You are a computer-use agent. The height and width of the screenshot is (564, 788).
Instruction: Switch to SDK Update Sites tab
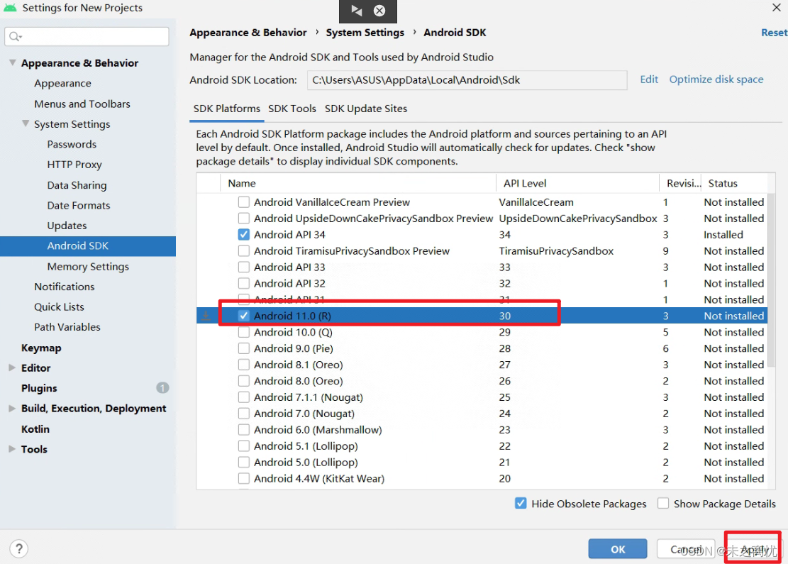366,109
